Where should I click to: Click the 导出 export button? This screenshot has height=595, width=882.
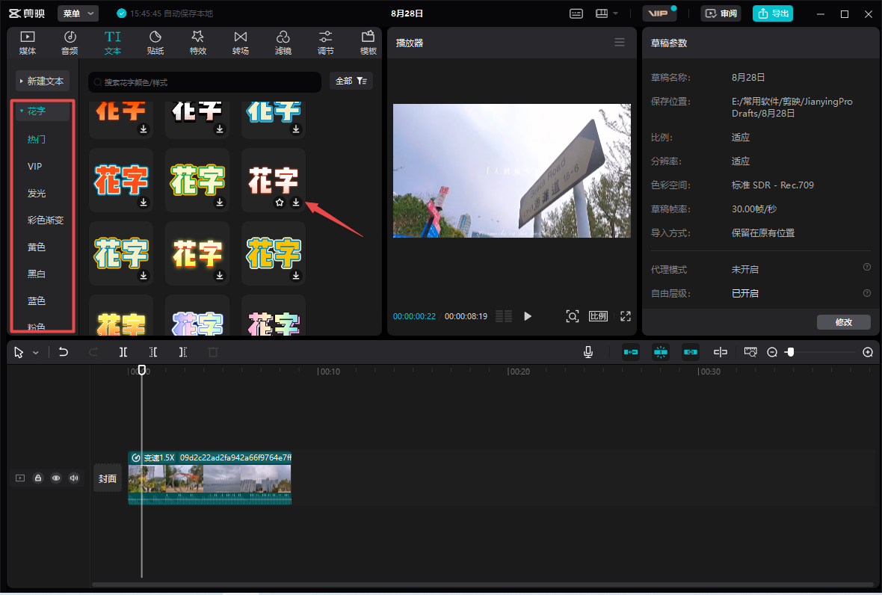click(773, 13)
